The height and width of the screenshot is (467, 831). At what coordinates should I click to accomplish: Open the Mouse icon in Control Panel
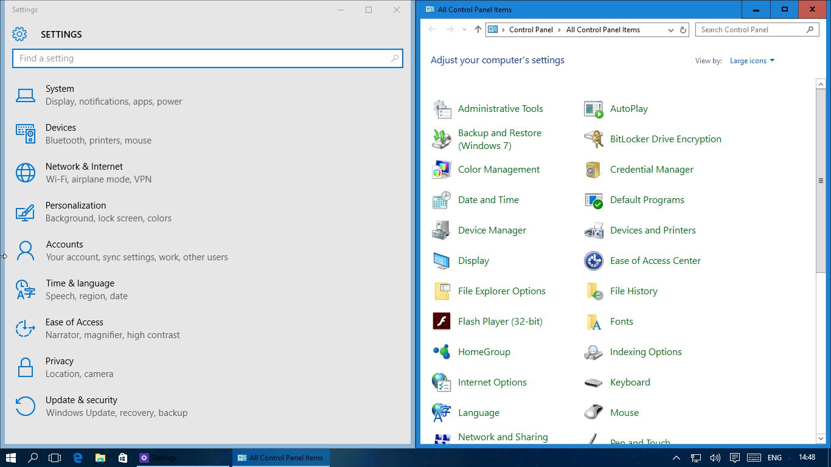pos(594,413)
